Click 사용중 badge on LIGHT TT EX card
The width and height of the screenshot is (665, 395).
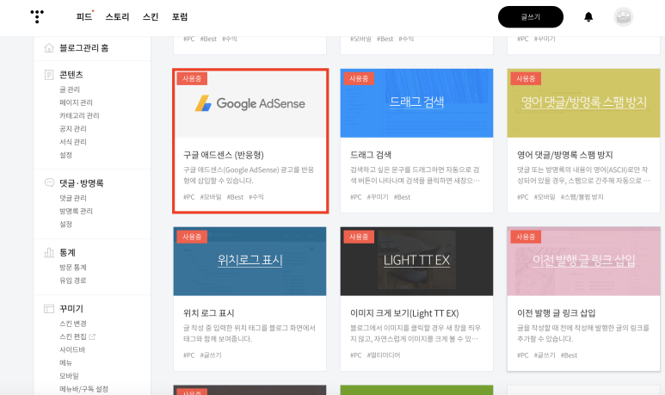pyautogui.click(x=359, y=237)
